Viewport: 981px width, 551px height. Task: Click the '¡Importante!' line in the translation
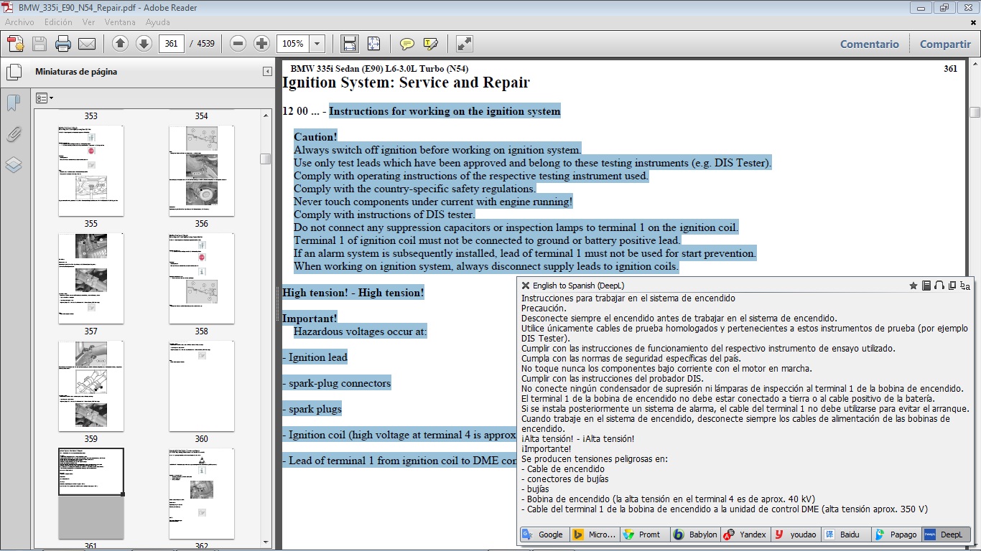click(546, 448)
